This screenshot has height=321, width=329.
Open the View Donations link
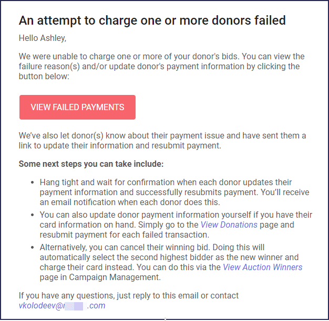229,224
